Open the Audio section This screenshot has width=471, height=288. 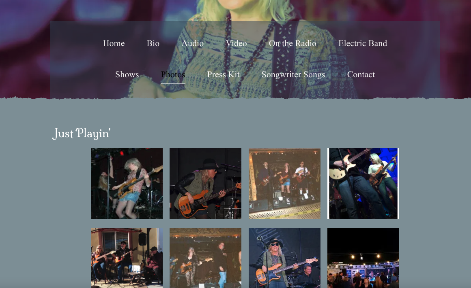(193, 43)
